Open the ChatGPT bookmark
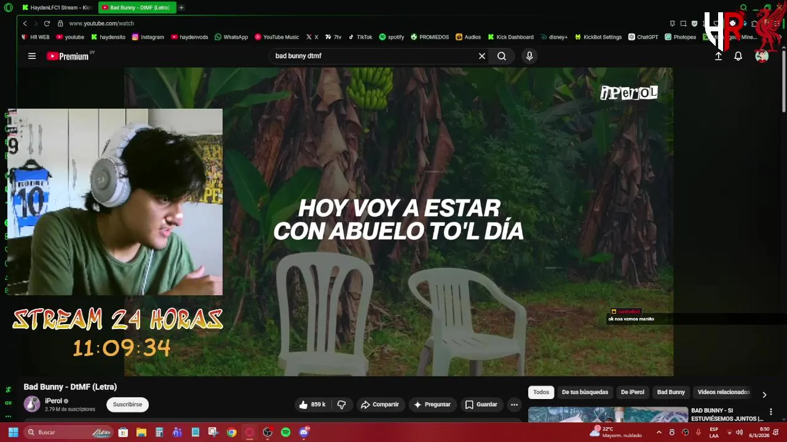The height and width of the screenshot is (442, 787). 643,37
